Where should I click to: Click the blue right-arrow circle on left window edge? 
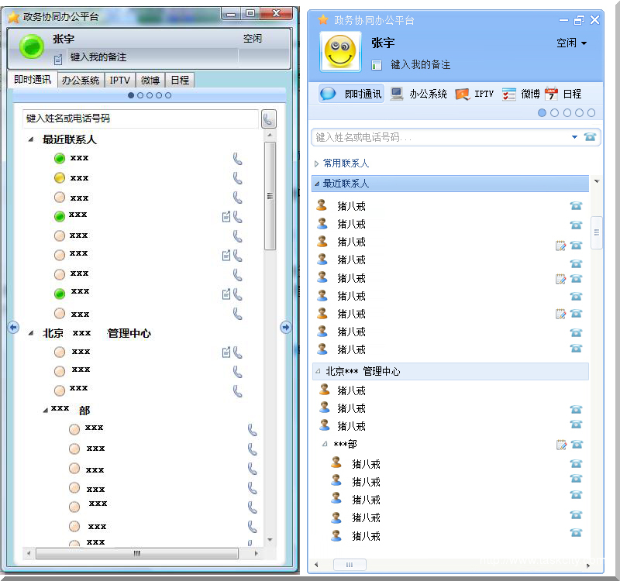285,328
